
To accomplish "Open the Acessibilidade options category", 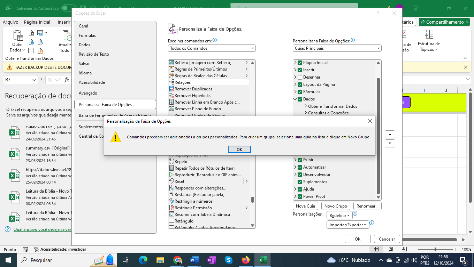I will pyautogui.click(x=115, y=82).
